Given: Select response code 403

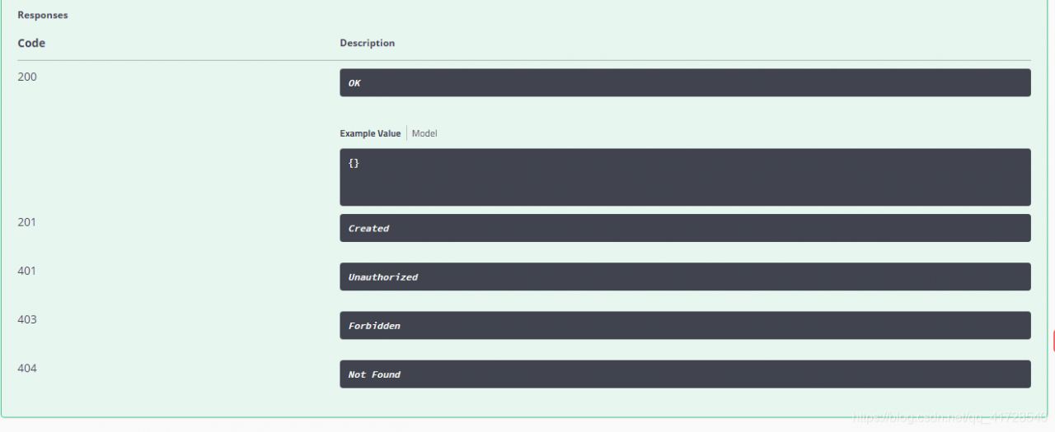Looking at the screenshot, I should point(27,319).
